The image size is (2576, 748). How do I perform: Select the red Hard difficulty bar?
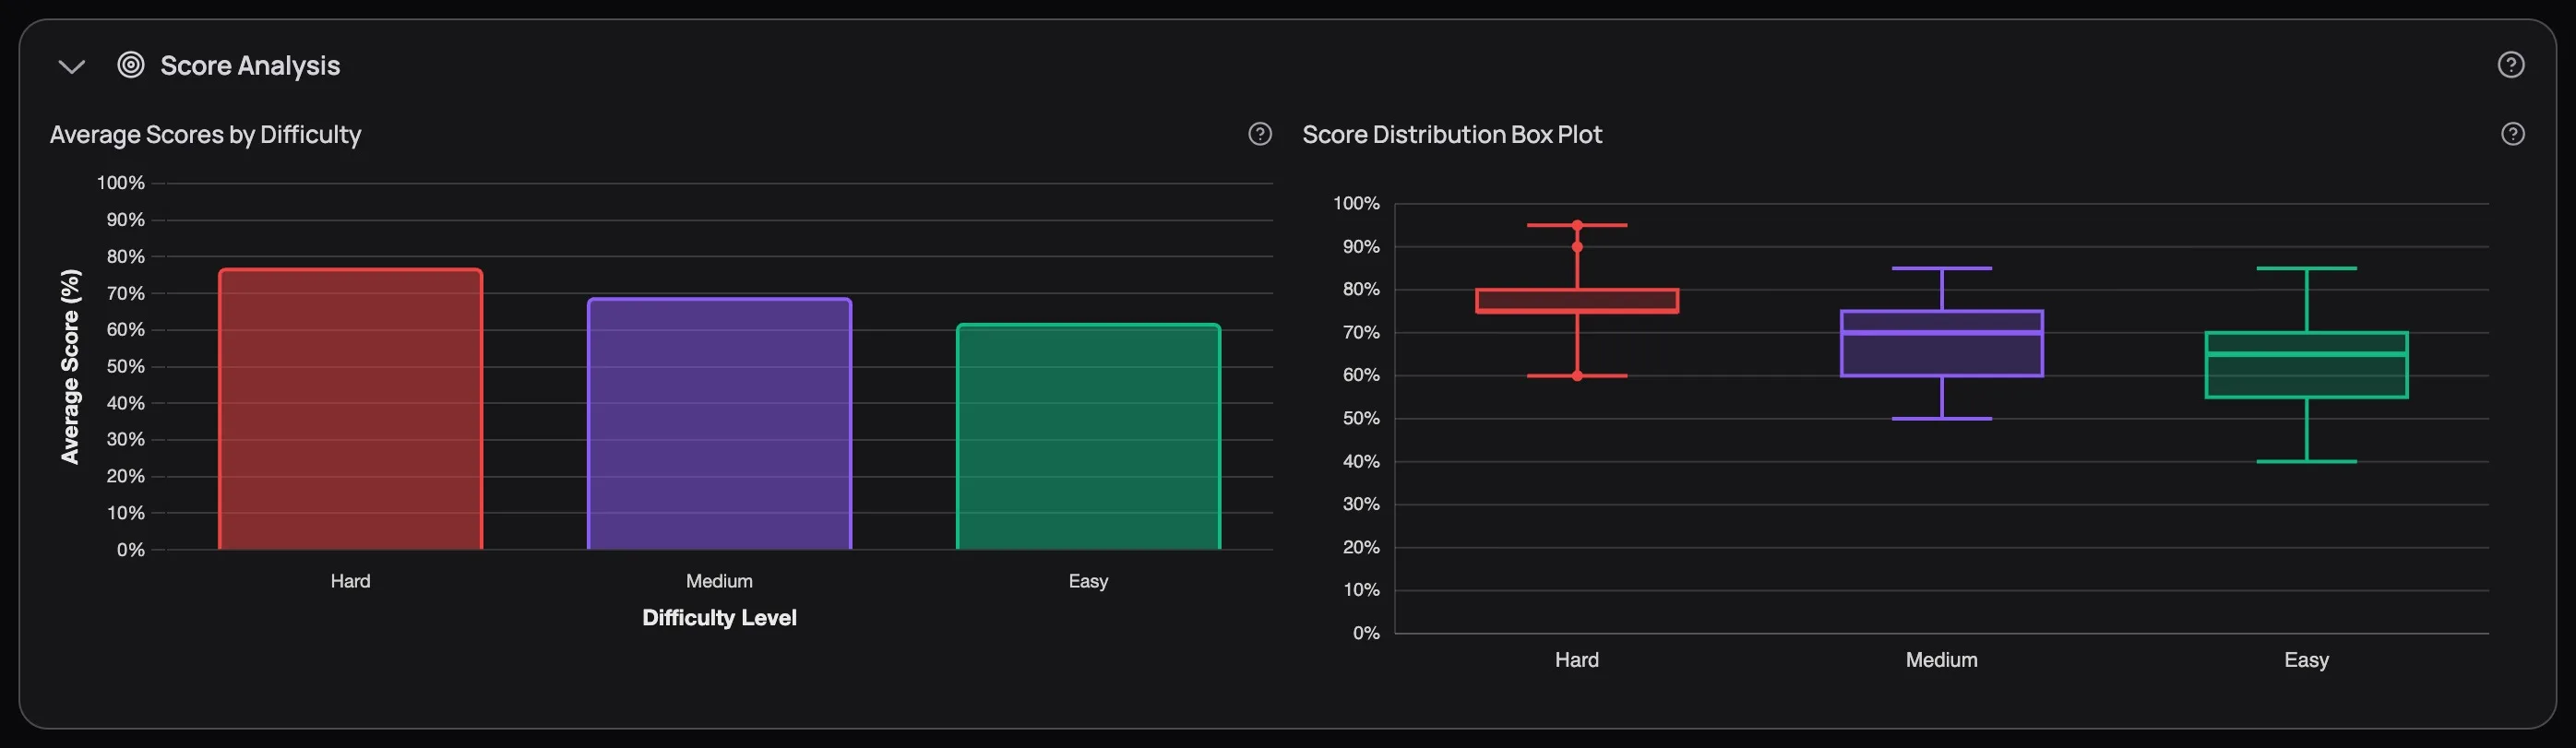pos(349,420)
